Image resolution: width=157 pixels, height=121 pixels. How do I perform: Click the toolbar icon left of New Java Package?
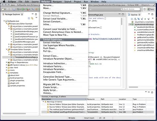pyautogui.click(x=33, y=9)
